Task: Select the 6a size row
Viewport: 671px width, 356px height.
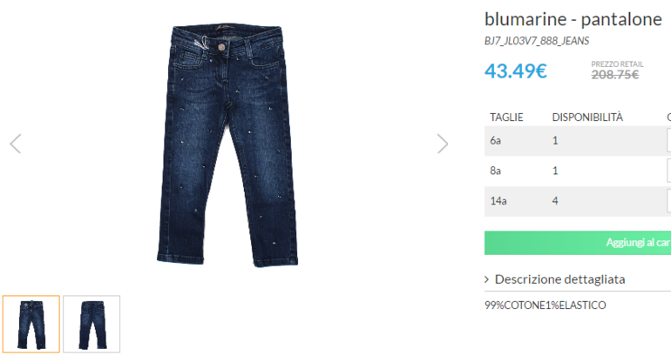Action: (x=578, y=141)
